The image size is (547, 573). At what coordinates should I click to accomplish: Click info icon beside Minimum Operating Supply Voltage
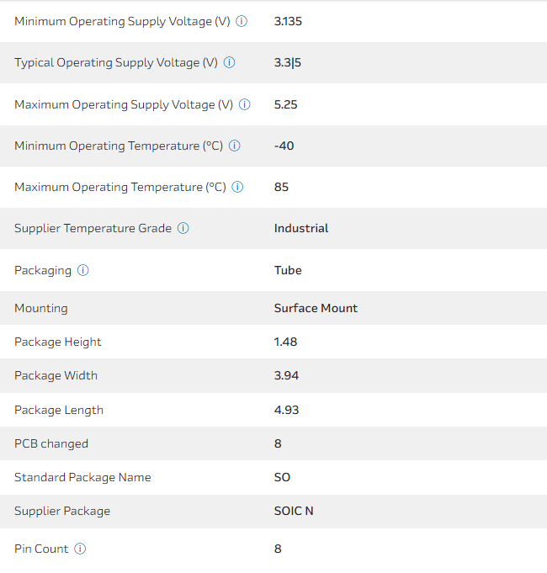coord(242,21)
